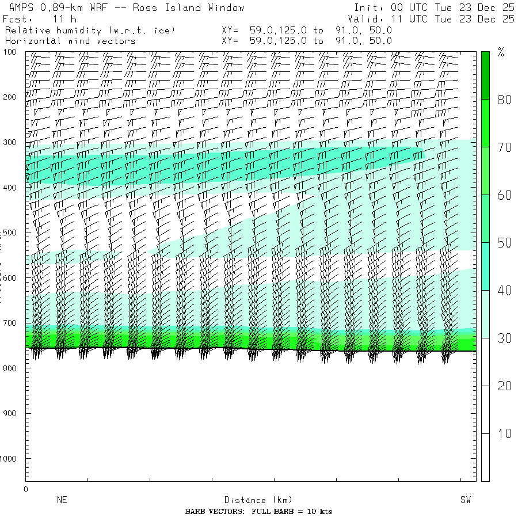Click the colorbar label 20
Viewport: 518px width, 518px height.
tap(504, 386)
